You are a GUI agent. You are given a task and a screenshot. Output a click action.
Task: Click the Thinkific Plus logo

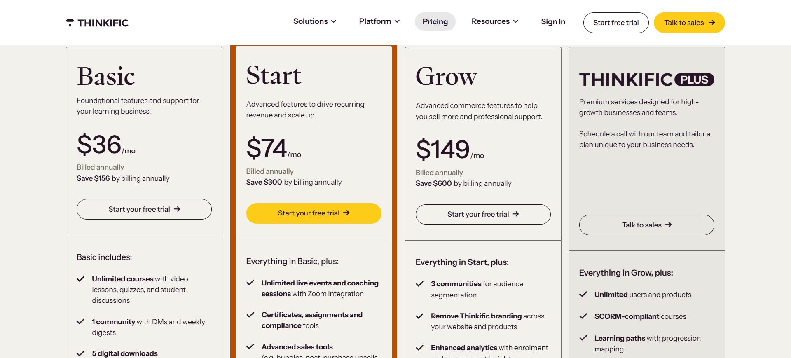pyautogui.click(x=646, y=80)
